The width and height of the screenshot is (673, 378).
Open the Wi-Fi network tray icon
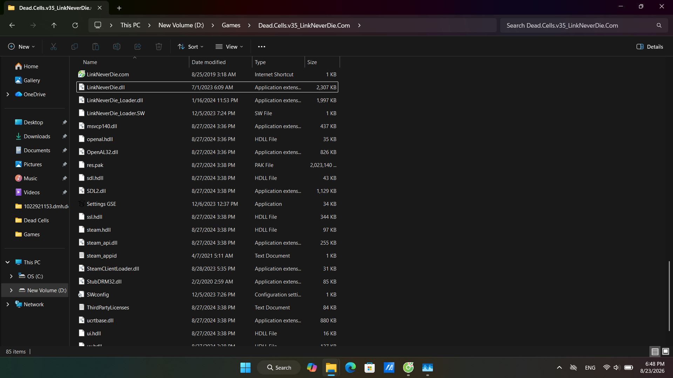606,367
